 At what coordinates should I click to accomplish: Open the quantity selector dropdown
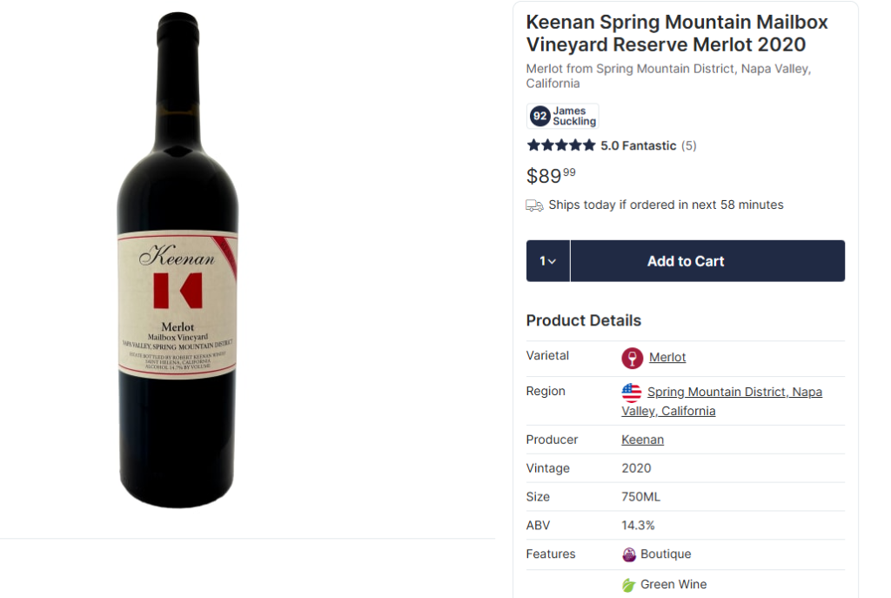point(547,260)
